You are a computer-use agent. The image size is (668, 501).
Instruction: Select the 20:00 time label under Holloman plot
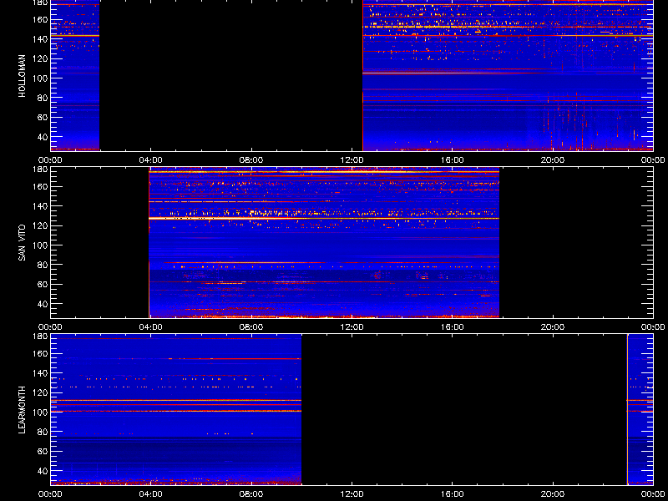click(x=553, y=160)
